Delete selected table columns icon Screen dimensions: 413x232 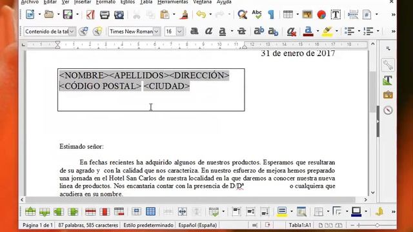point(105,211)
